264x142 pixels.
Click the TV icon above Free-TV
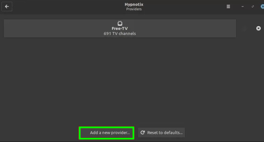pyautogui.click(x=120, y=23)
